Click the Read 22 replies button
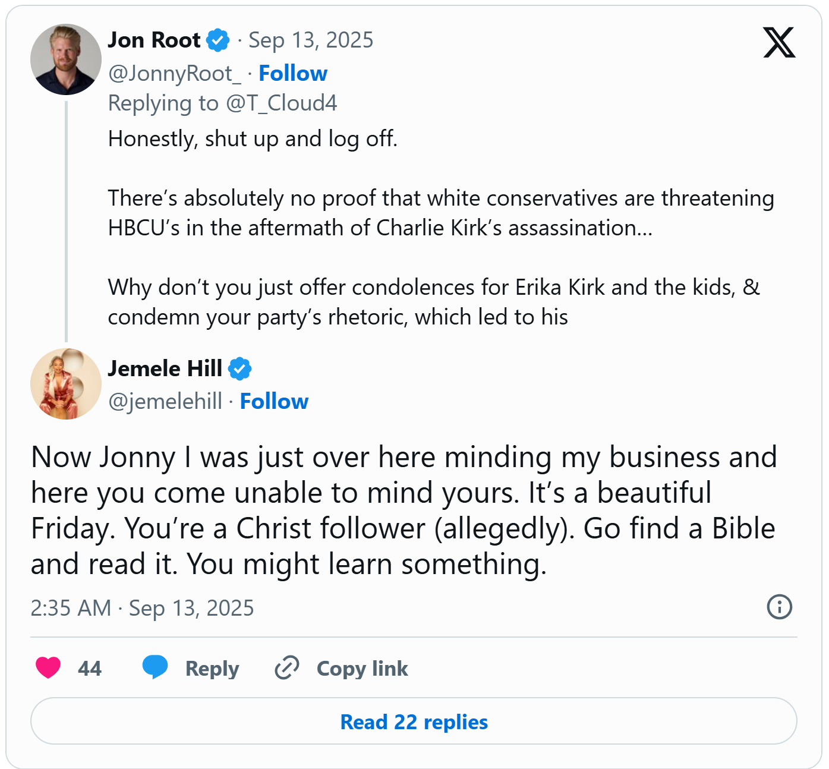The image size is (829, 769). tap(414, 721)
